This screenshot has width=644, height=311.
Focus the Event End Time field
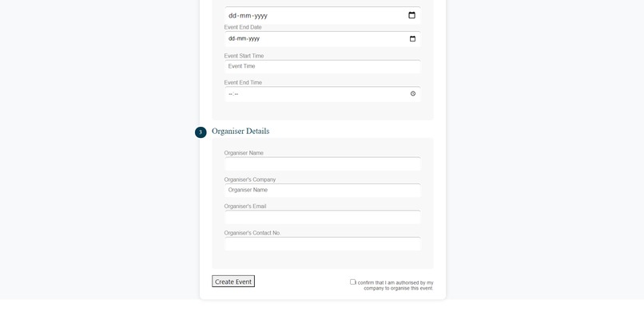point(323,94)
